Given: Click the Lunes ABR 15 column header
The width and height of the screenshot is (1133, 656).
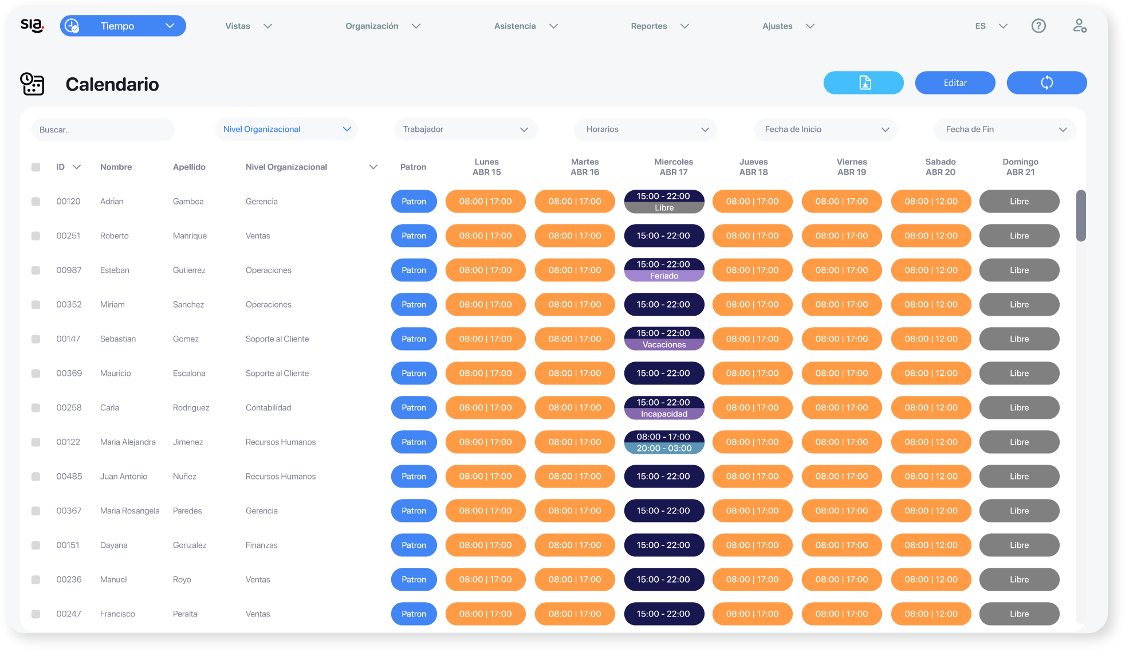Looking at the screenshot, I should [487, 167].
